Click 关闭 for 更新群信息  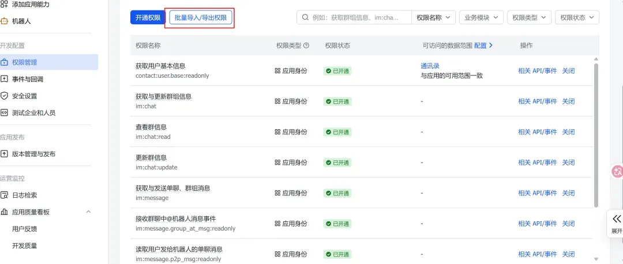point(568,163)
